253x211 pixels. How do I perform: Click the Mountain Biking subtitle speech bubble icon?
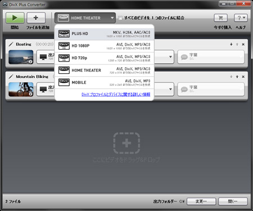184,89
